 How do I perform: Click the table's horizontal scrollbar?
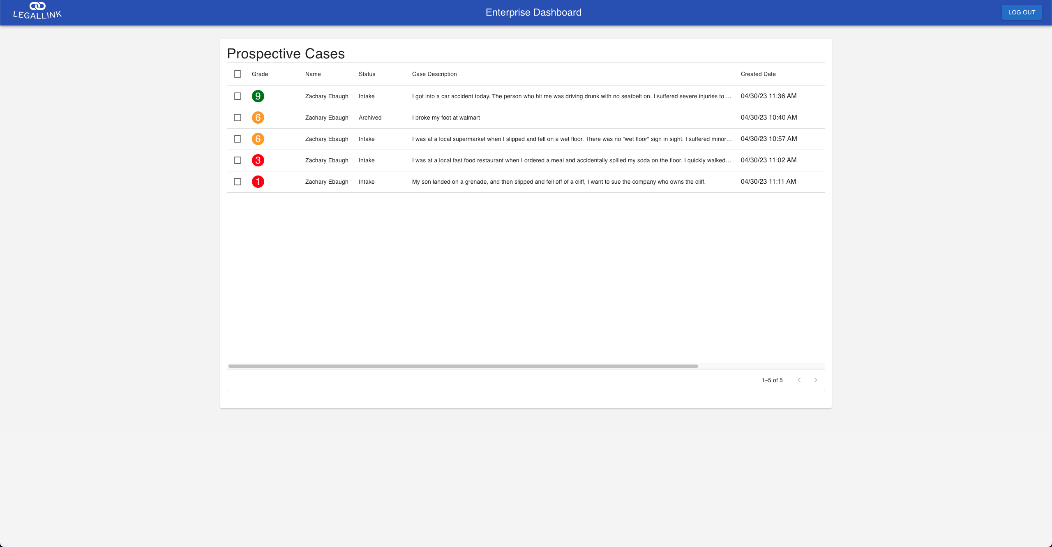click(x=463, y=366)
